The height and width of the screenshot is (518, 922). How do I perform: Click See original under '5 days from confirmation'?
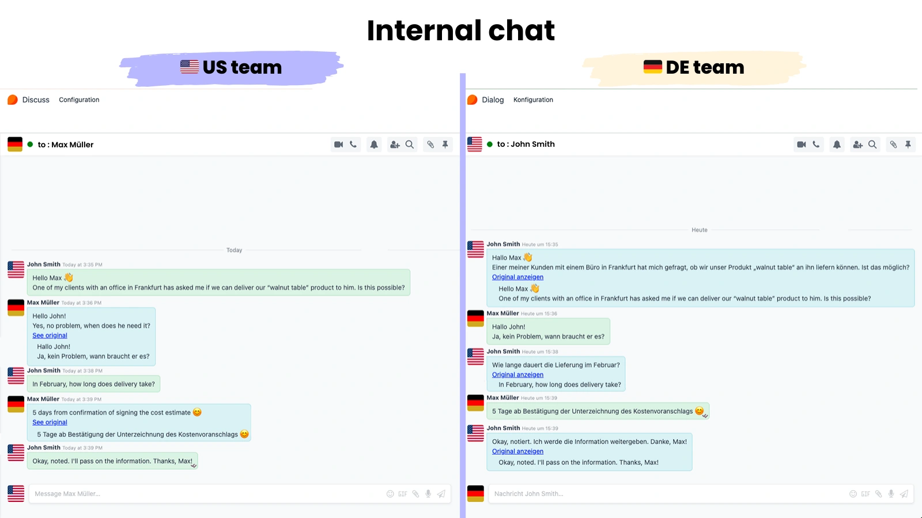50,422
